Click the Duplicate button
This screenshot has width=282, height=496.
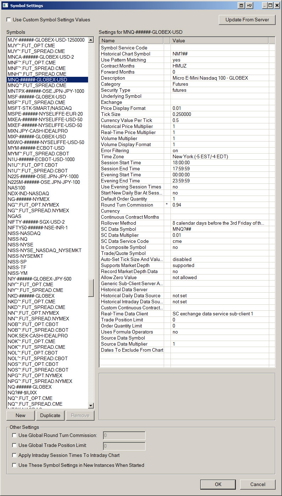(50, 415)
